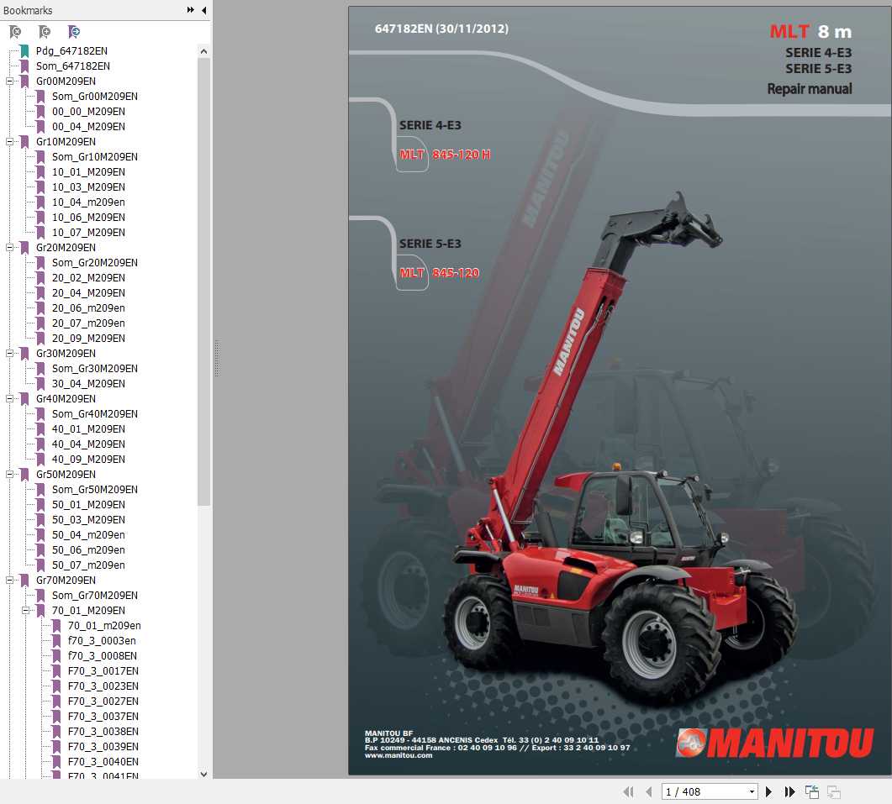Open bookmark 40_09_M209EN
The width and height of the screenshot is (892, 804).
pos(89,459)
